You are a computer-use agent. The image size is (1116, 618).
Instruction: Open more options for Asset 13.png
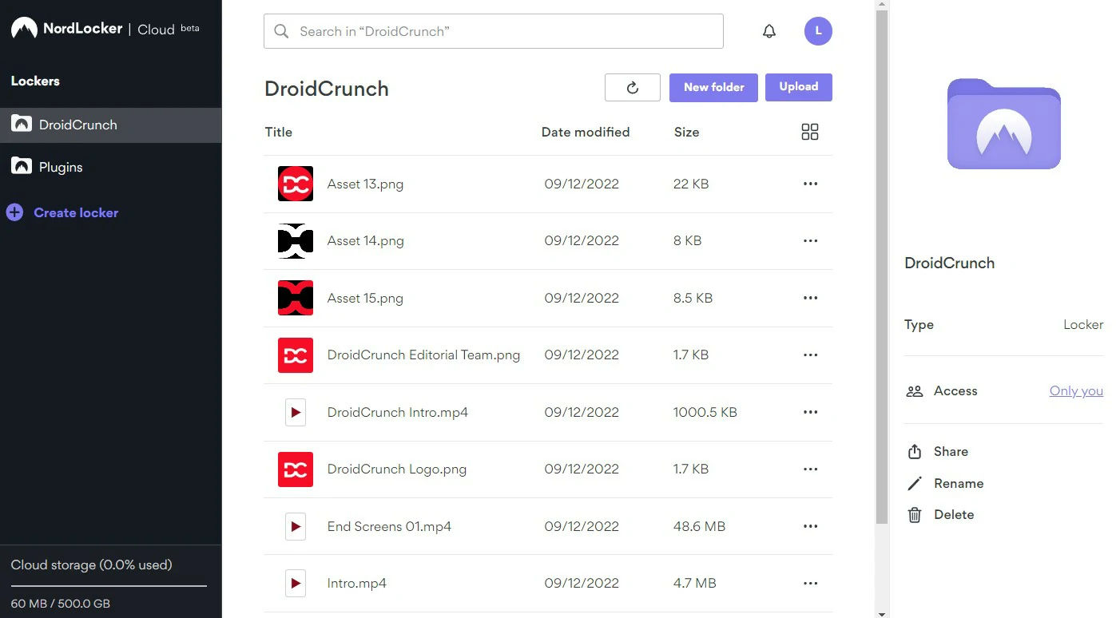pyautogui.click(x=810, y=184)
